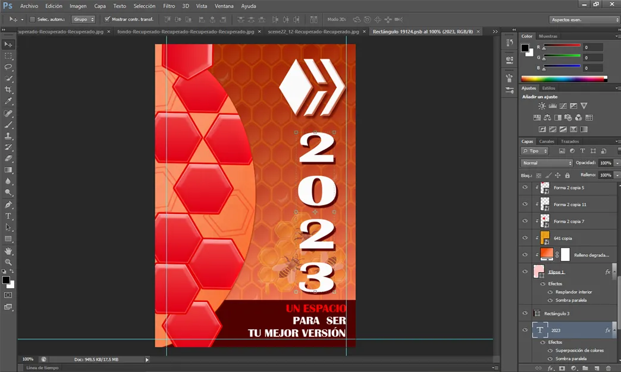Select the Path Selection tool
This screenshot has width=621, height=372.
click(x=8, y=228)
